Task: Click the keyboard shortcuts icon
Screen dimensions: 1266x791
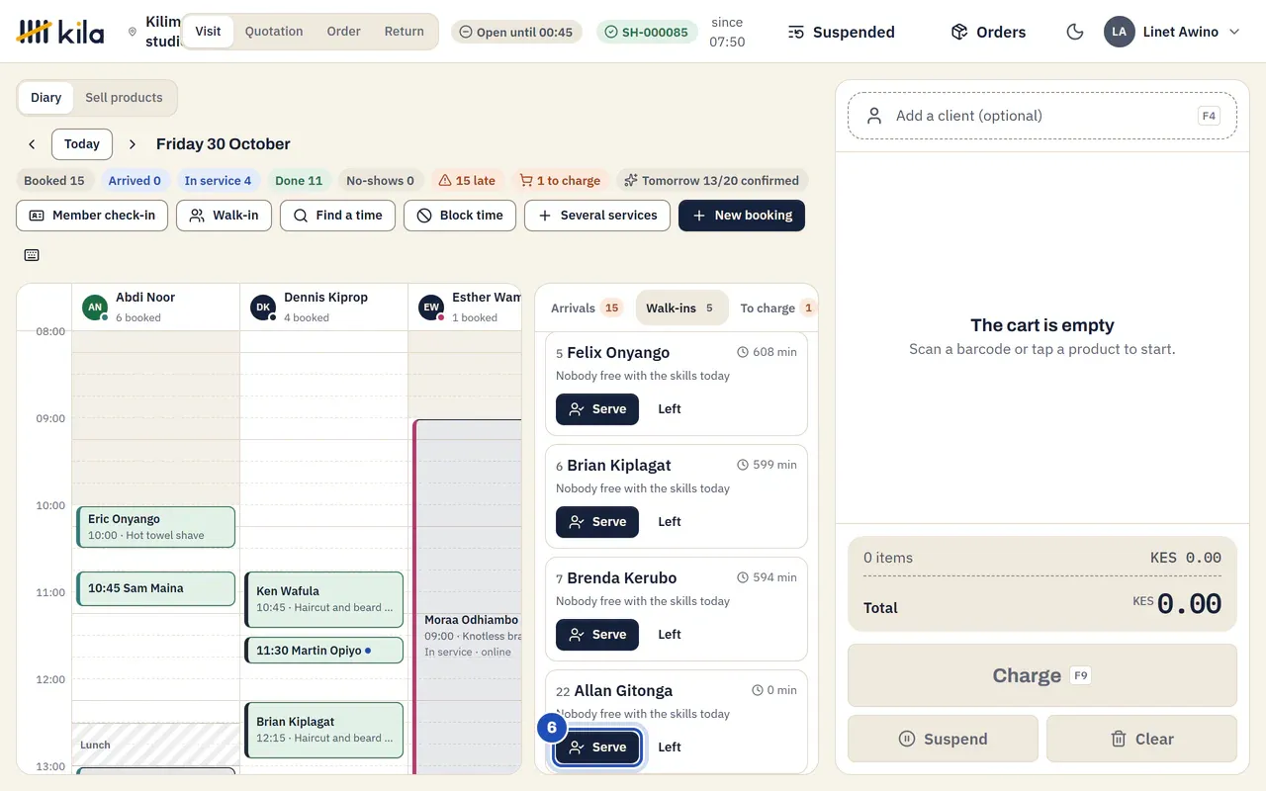Action: [32, 255]
